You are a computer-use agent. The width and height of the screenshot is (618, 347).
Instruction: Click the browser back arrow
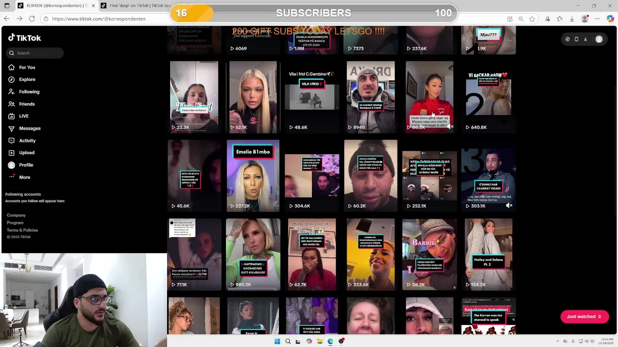coord(7,19)
